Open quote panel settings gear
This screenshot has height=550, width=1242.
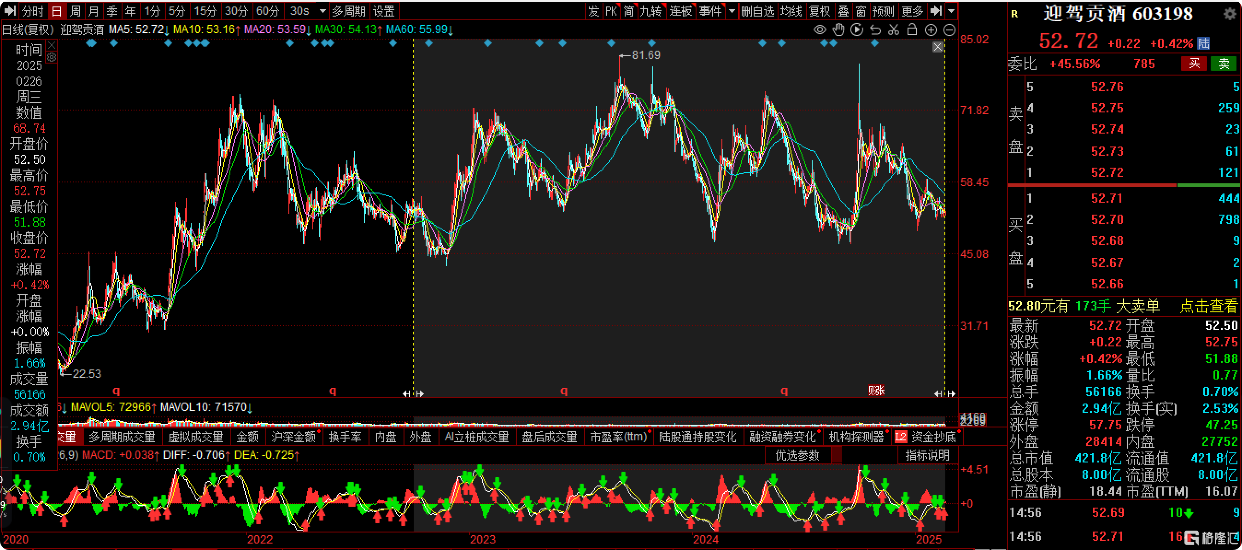coord(1230,14)
